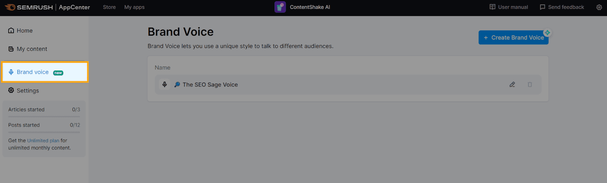
Task: Click the settings gear in top bar
Action: [599, 7]
